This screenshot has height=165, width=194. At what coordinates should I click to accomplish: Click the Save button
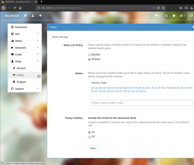click(93, 148)
